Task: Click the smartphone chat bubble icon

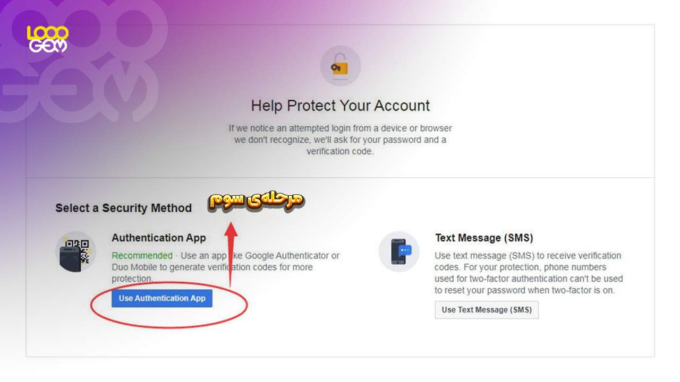Action: [x=399, y=251]
